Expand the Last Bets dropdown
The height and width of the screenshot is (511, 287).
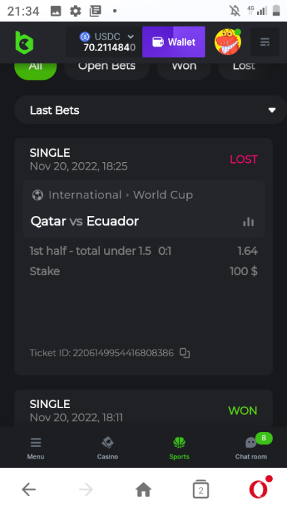pos(150,110)
